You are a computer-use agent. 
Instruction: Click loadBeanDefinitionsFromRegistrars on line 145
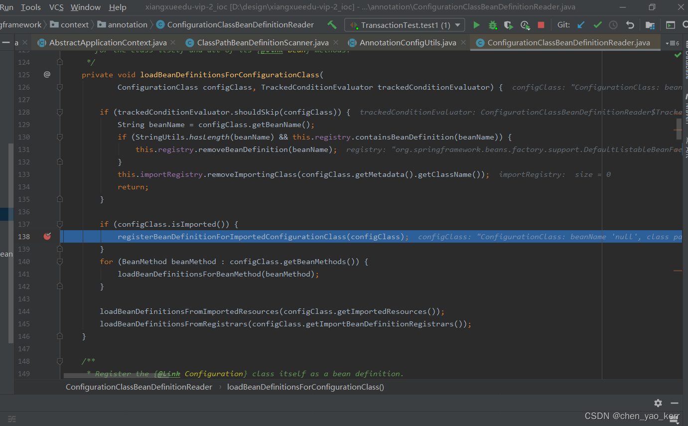coord(173,323)
